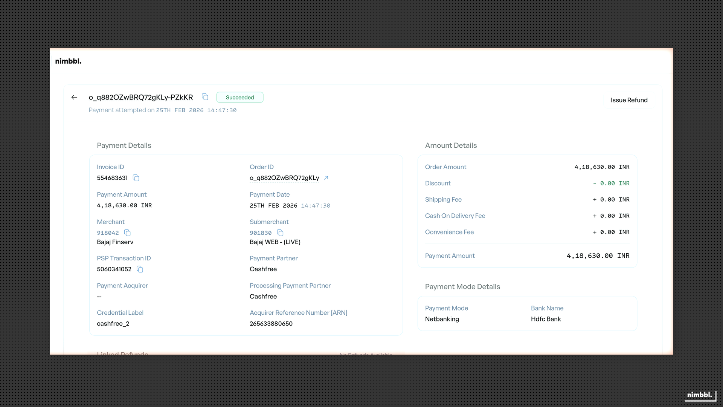
Task: Copy the Merchant ID 918042
Action: tap(127, 233)
